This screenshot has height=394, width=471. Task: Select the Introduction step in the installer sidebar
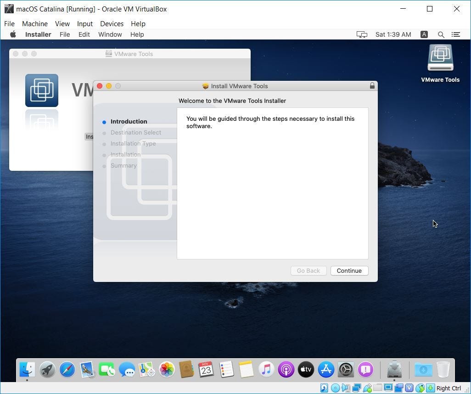point(129,121)
